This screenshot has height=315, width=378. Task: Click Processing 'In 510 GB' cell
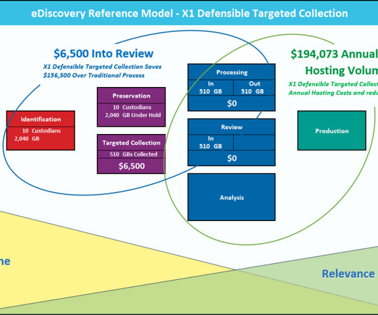click(210, 88)
